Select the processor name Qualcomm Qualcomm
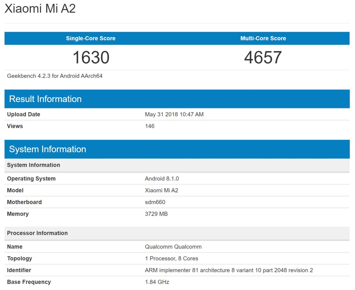Image resolution: width=355 pixels, height=290 pixels. click(173, 247)
